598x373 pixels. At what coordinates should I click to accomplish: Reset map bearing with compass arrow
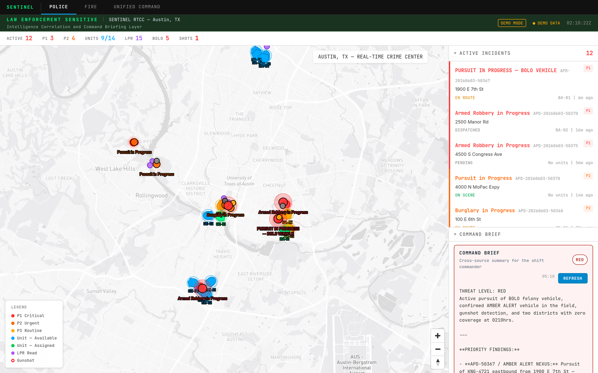coord(438,362)
